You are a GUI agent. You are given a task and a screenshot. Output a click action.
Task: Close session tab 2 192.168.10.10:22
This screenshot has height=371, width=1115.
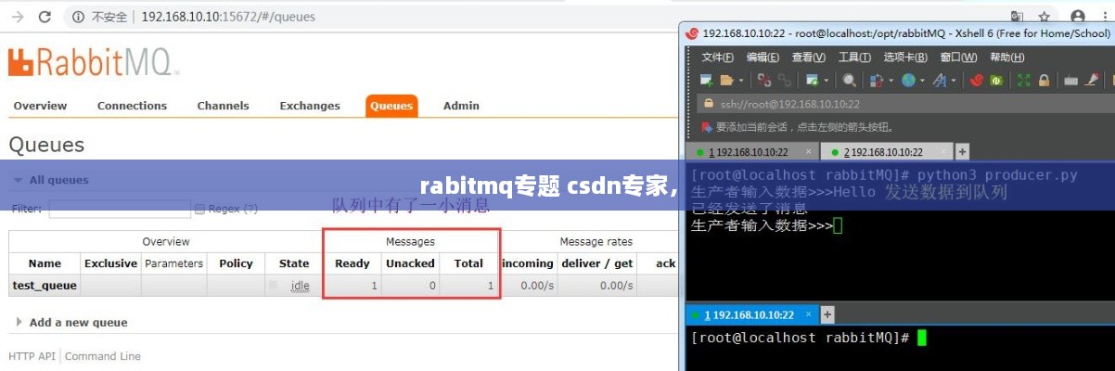943,152
